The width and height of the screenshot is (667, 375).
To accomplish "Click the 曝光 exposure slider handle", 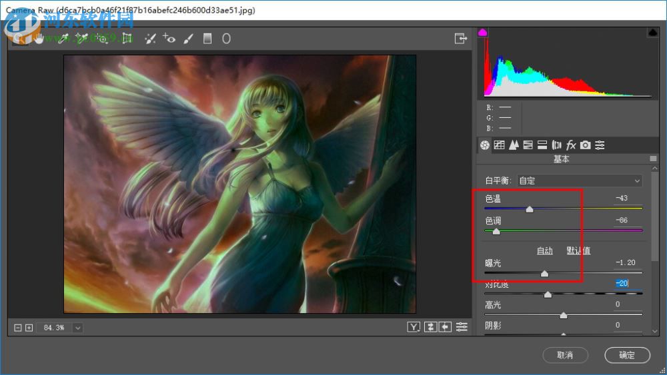I will click(x=544, y=274).
